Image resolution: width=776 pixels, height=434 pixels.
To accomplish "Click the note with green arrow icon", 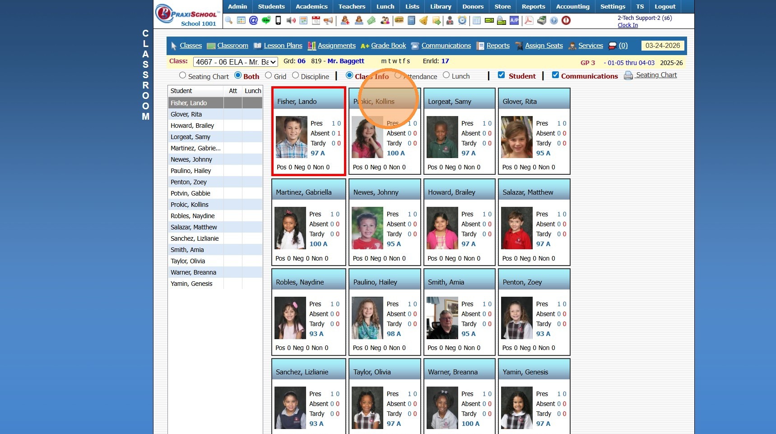I will 436,20.
